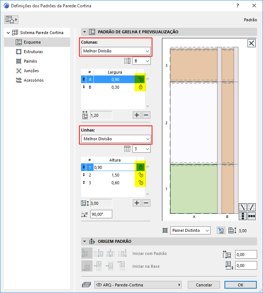Click Cancelar button
Screen dimensions: 263x293
[204, 285]
